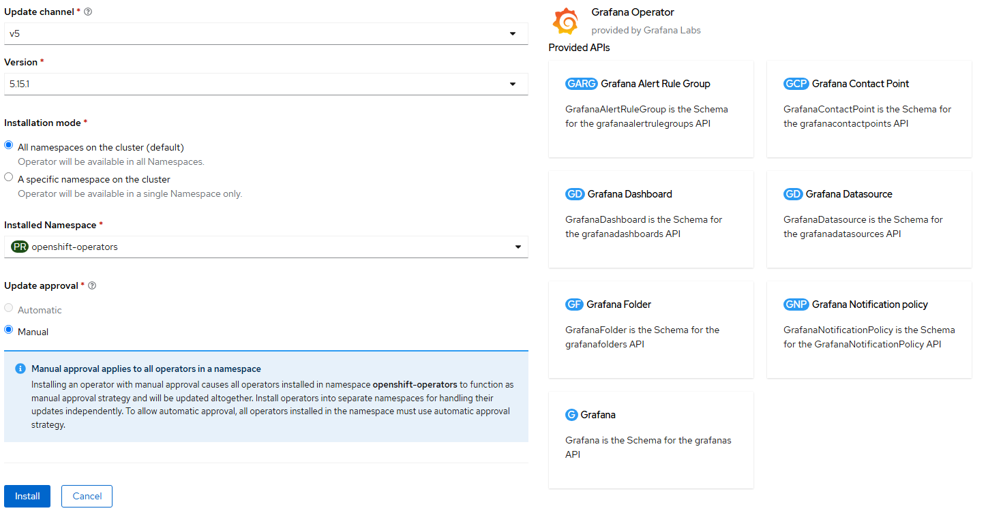The width and height of the screenshot is (988, 515).
Task: Click the Cancel button
Action: coord(87,496)
